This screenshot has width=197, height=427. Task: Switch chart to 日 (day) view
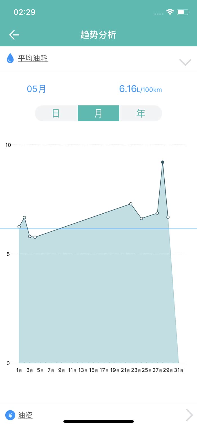(x=56, y=113)
